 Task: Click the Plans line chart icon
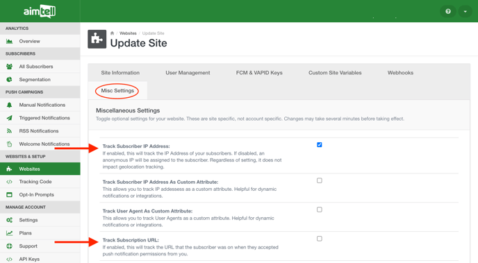[10, 233]
